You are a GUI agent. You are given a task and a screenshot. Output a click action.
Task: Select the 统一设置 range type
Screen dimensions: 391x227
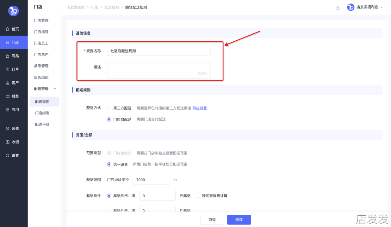pos(109,164)
